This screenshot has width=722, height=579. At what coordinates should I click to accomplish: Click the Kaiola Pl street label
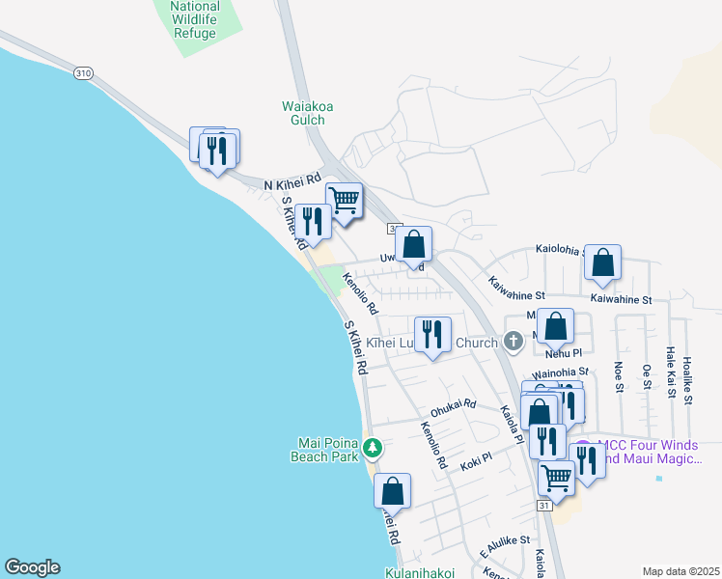point(513,425)
